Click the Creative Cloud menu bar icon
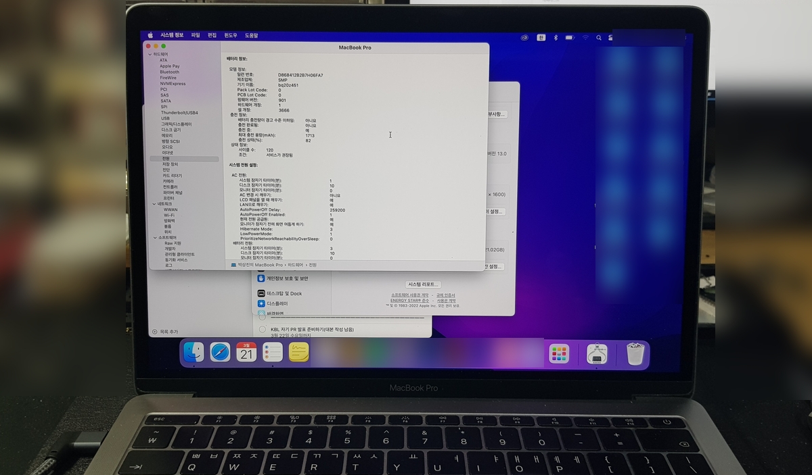Viewport: 812px width, 475px height. pos(524,37)
